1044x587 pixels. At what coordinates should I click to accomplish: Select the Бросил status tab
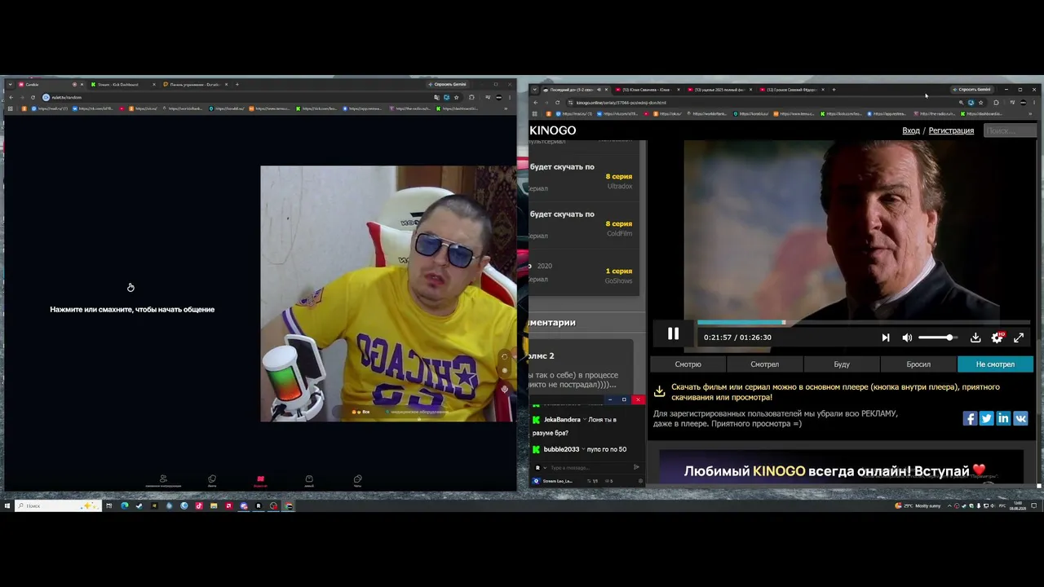(918, 364)
